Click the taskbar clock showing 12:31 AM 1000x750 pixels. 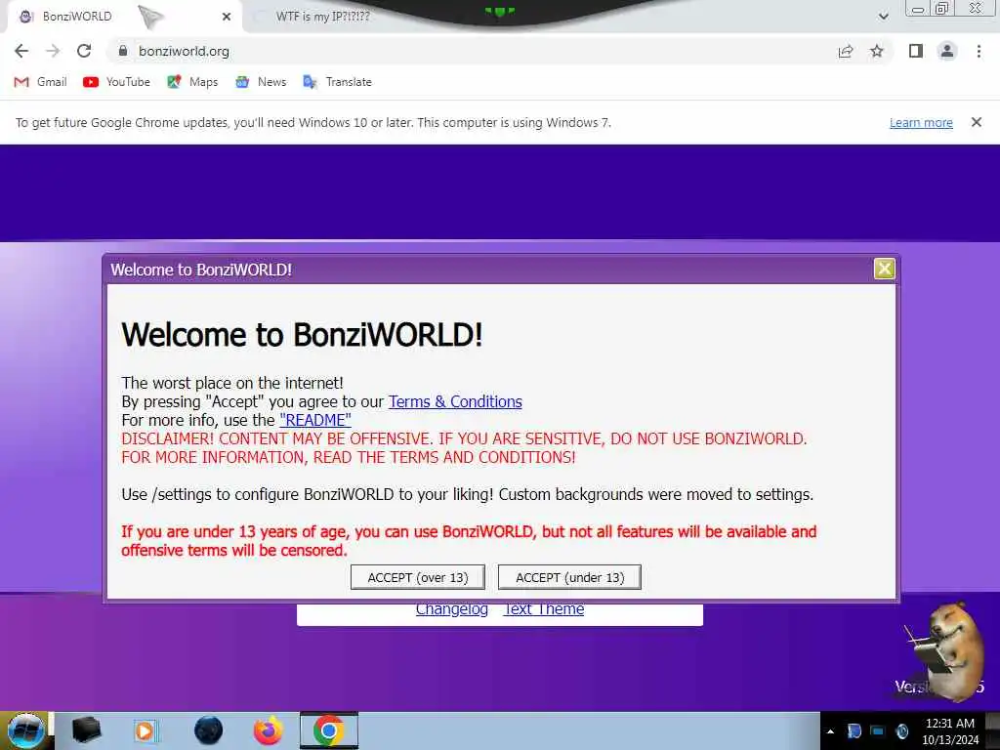[x=949, y=730]
